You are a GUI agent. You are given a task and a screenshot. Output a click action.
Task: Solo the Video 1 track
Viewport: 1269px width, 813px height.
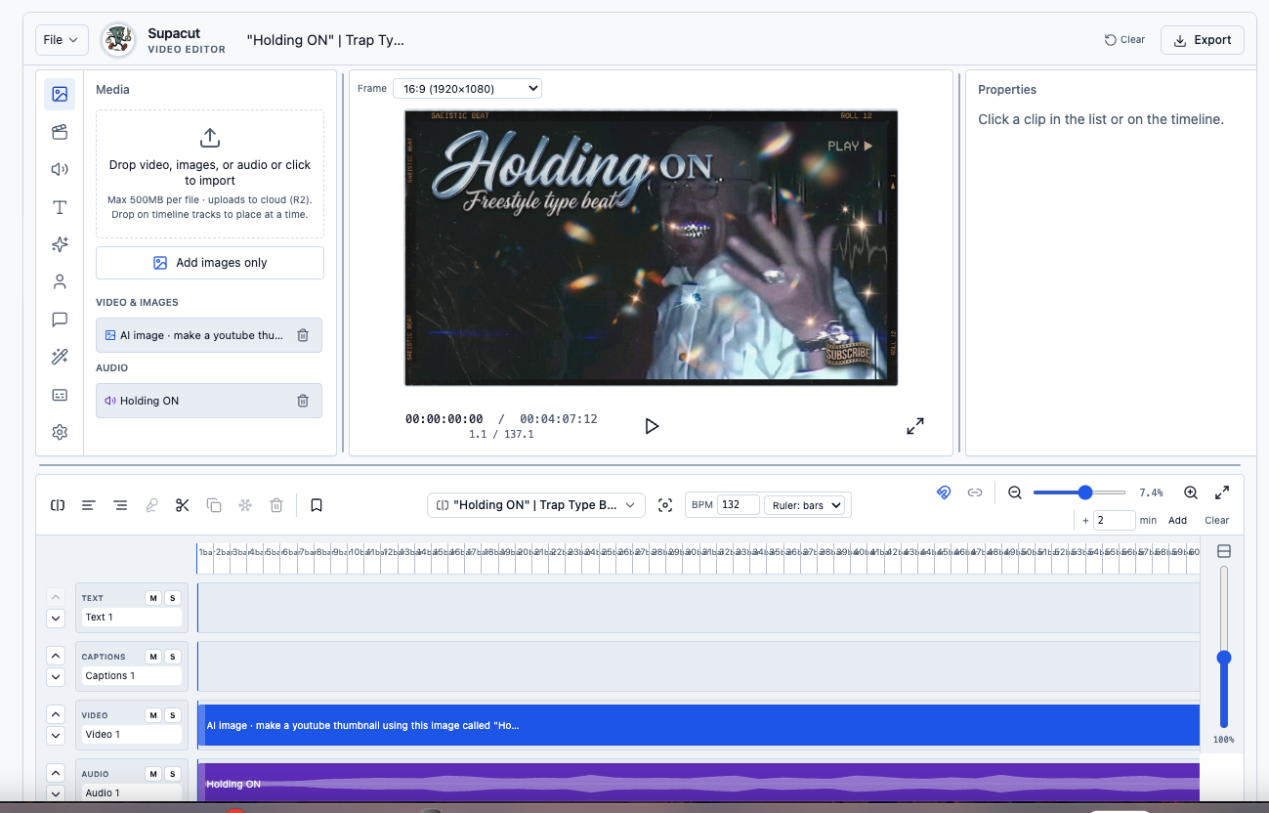coord(173,714)
